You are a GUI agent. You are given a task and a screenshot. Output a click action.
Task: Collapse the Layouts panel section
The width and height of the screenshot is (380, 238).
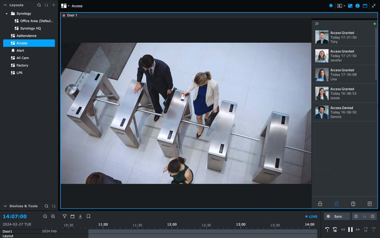pyautogui.click(x=5, y=5)
